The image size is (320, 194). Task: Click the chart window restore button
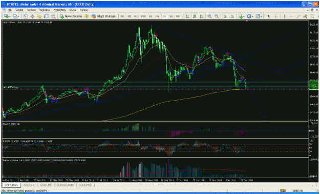(x=312, y=10)
